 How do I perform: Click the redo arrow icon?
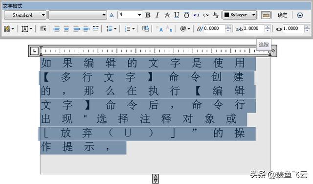click(x=206, y=15)
